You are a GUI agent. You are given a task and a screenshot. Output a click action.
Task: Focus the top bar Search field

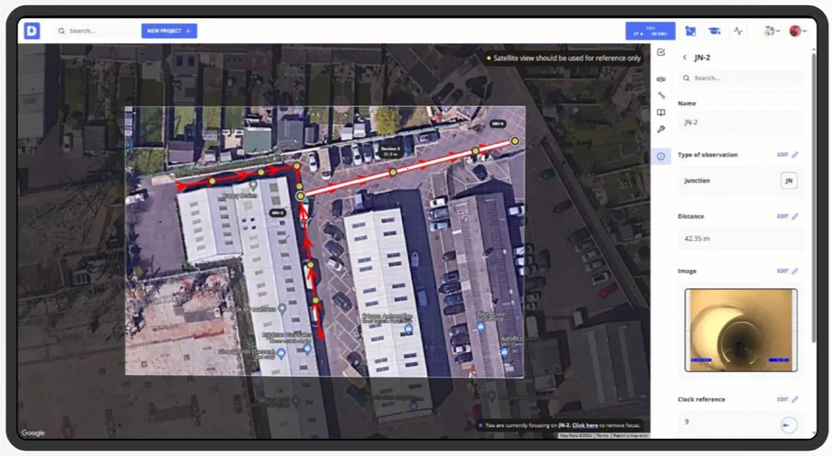(96, 31)
